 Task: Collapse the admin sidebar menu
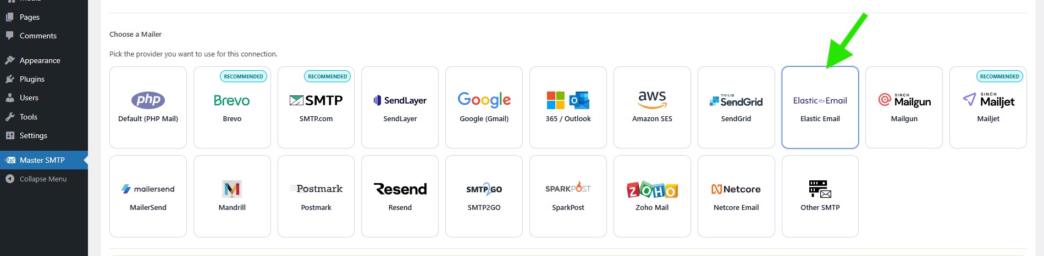pyautogui.click(x=44, y=179)
